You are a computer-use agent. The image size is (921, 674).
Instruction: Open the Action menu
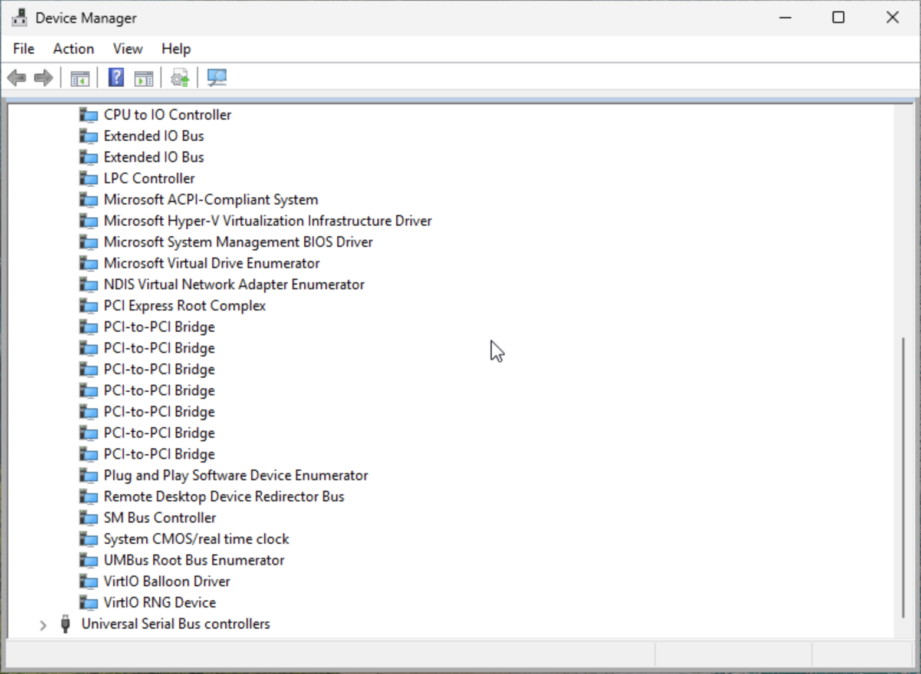[x=73, y=49]
